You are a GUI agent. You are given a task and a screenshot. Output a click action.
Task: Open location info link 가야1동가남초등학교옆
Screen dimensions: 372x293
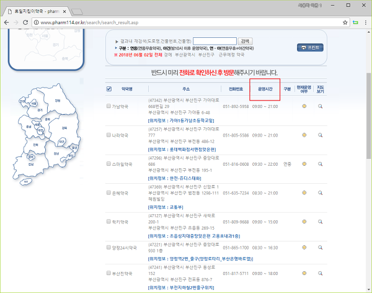click(x=181, y=120)
